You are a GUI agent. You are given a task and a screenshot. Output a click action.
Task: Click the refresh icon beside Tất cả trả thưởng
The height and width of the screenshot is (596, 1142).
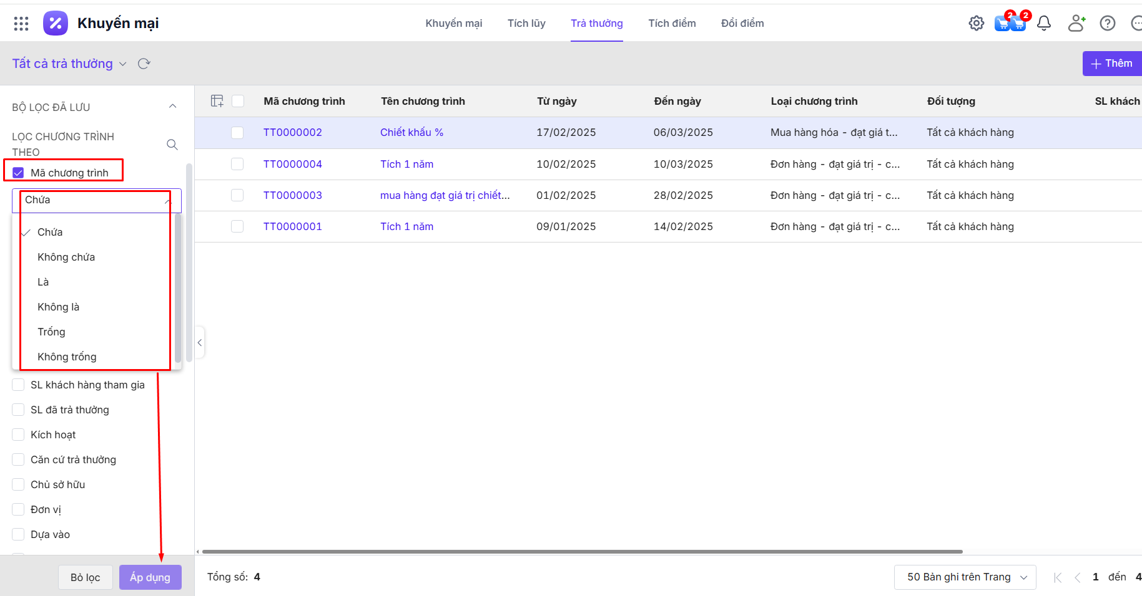click(x=144, y=64)
